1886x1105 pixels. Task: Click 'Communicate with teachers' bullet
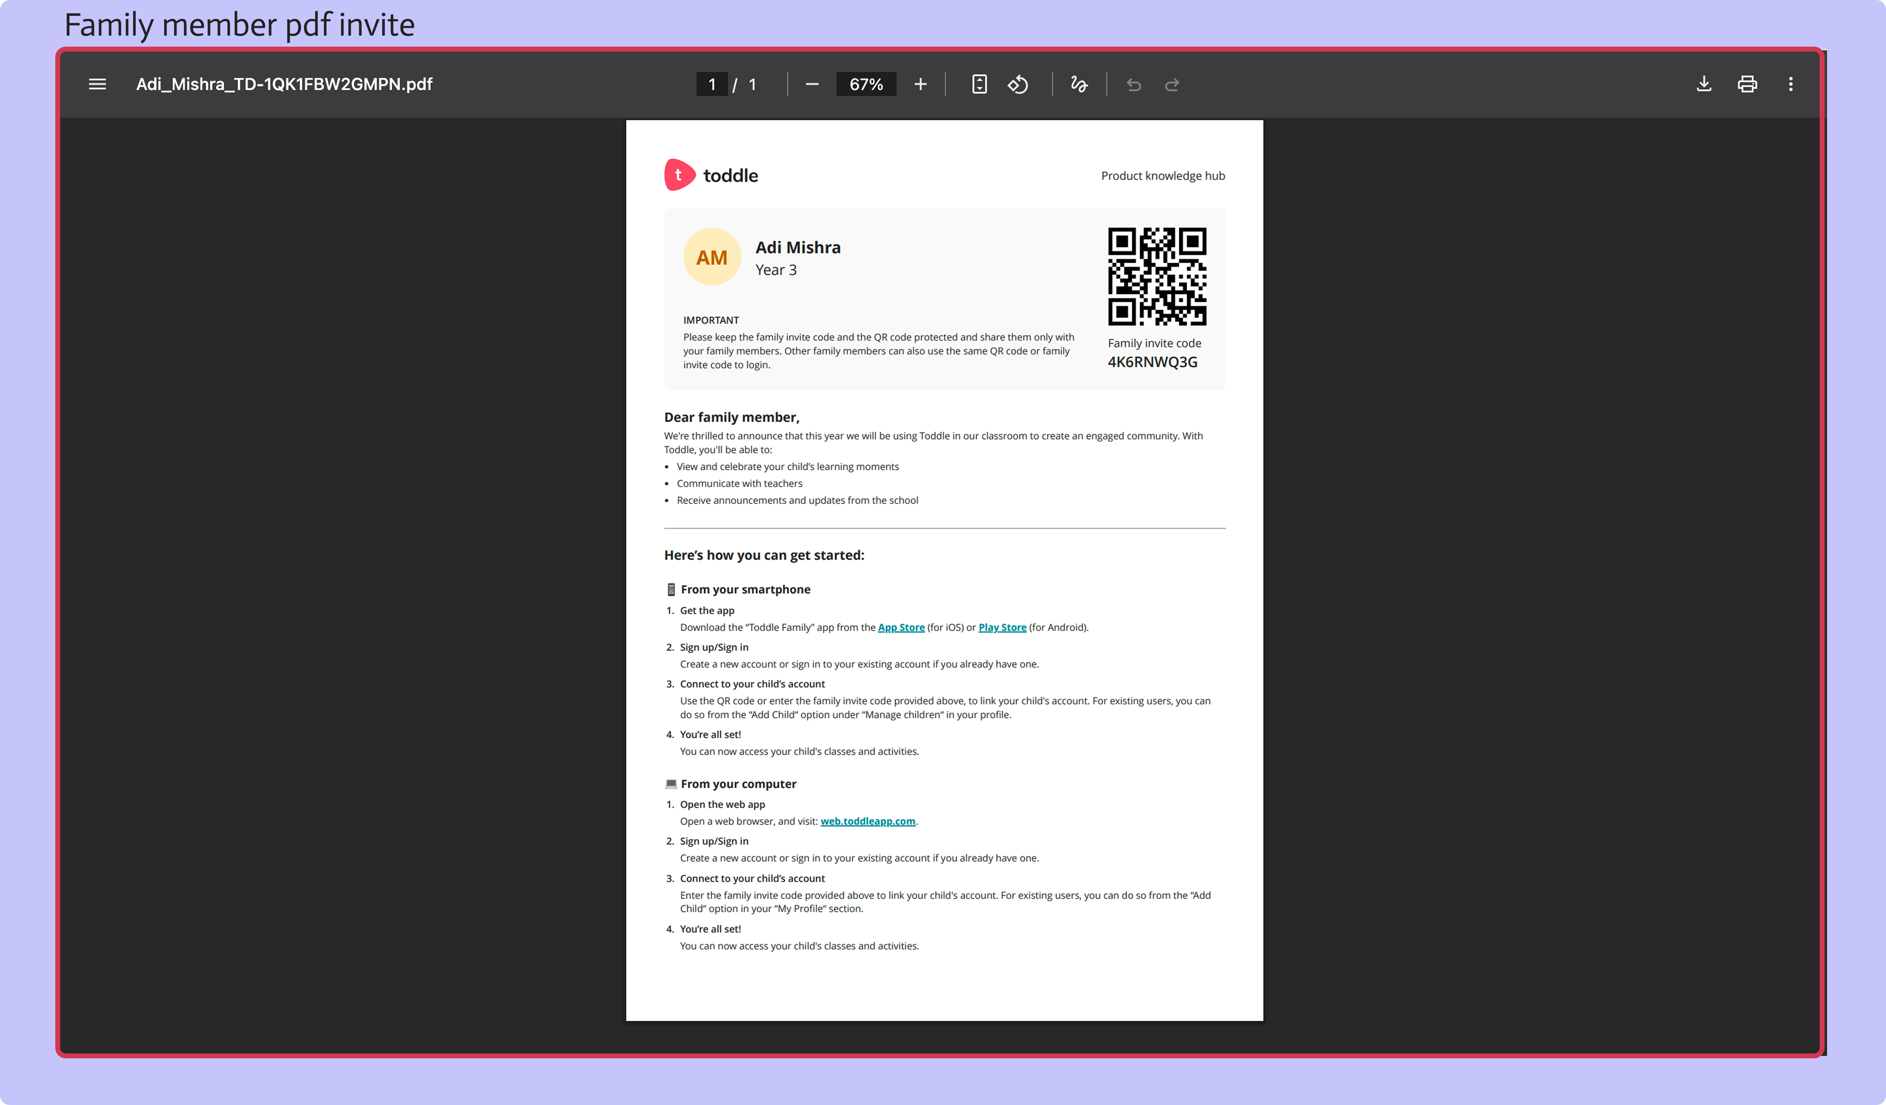(x=739, y=484)
